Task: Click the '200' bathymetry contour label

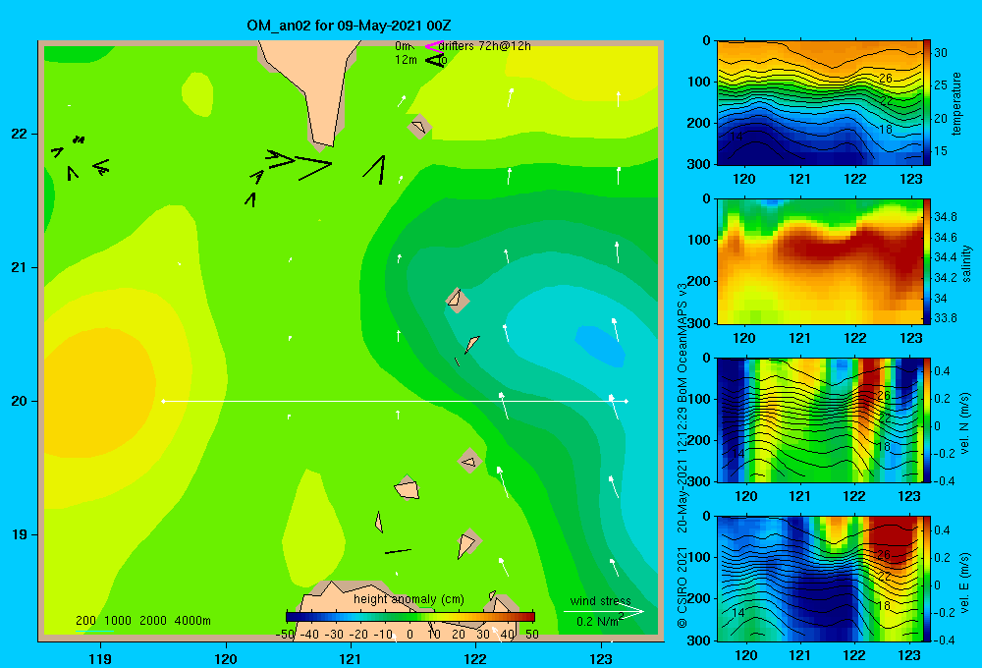Action: [x=85, y=621]
